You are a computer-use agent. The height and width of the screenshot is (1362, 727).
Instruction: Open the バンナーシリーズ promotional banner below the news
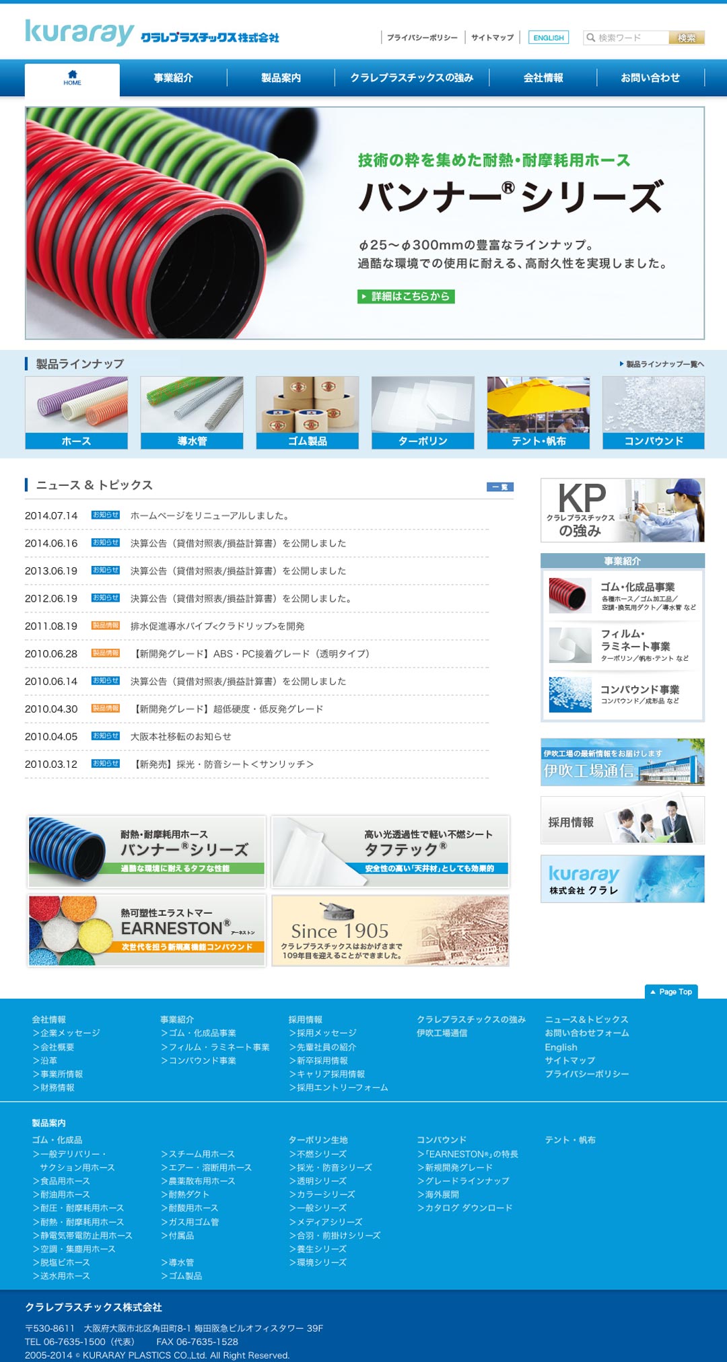point(147,851)
